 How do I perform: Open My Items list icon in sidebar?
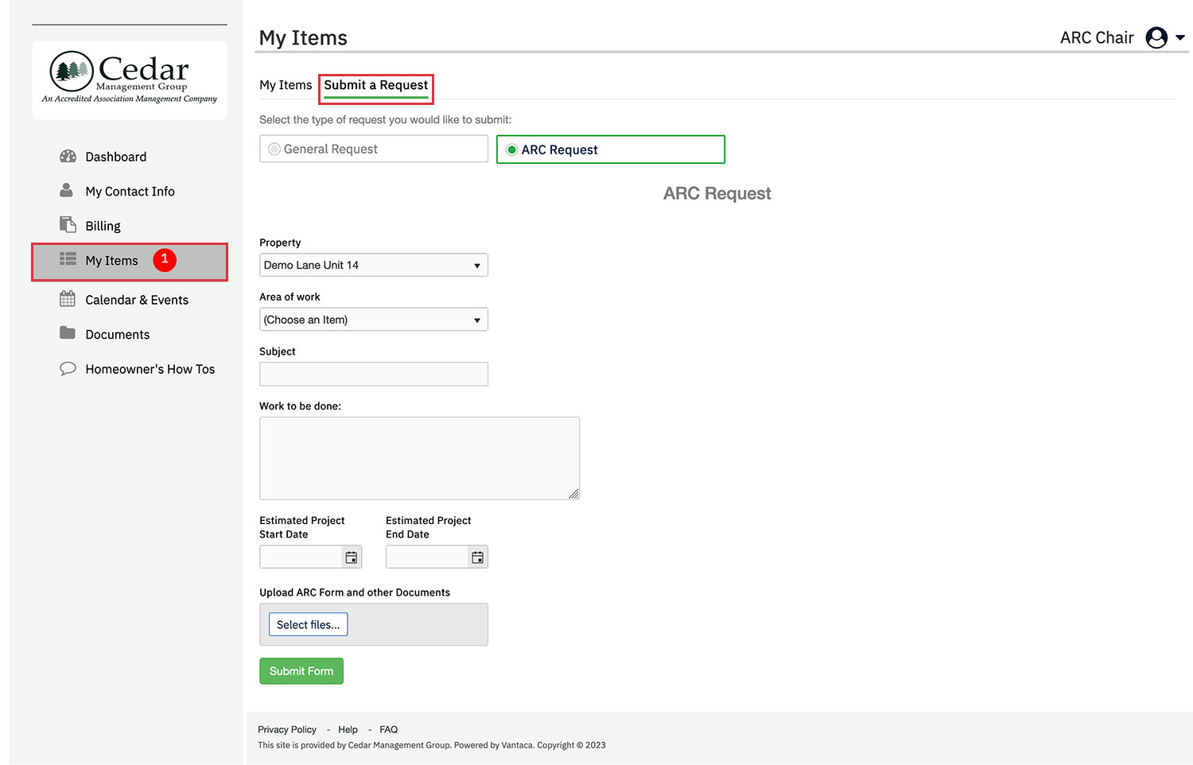coord(67,259)
